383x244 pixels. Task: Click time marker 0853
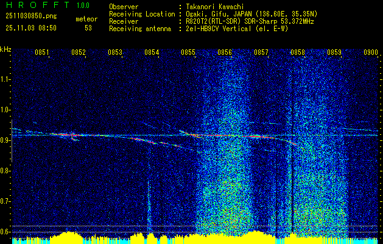pos(115,52)
